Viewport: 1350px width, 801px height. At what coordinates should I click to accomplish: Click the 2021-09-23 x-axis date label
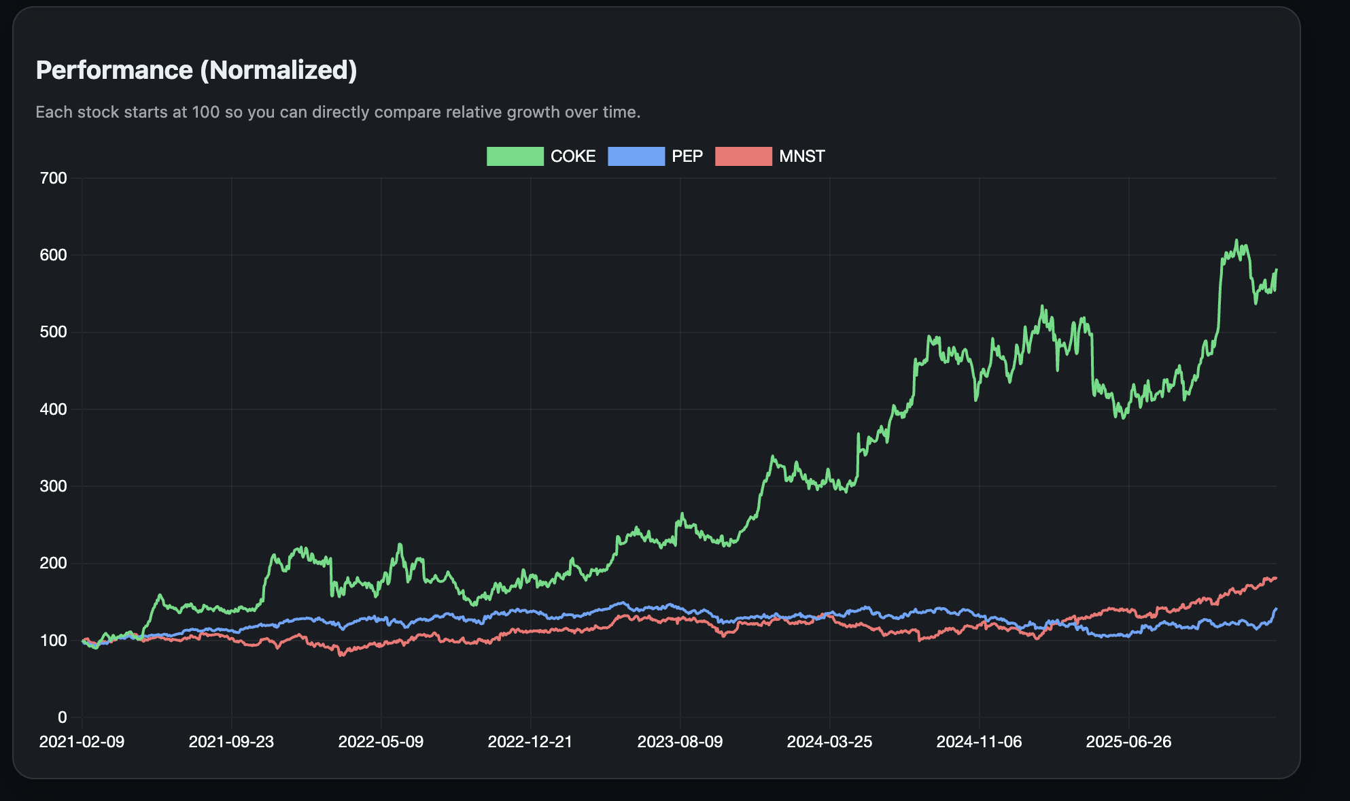(x=231, y=742)
